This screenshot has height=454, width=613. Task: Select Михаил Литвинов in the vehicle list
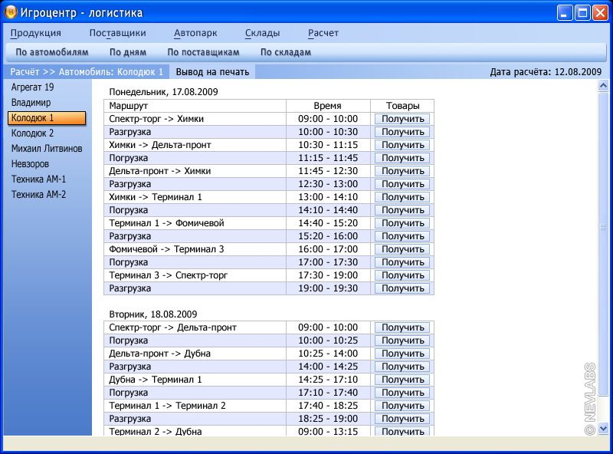pyautogui.click(x=47, y=149)
